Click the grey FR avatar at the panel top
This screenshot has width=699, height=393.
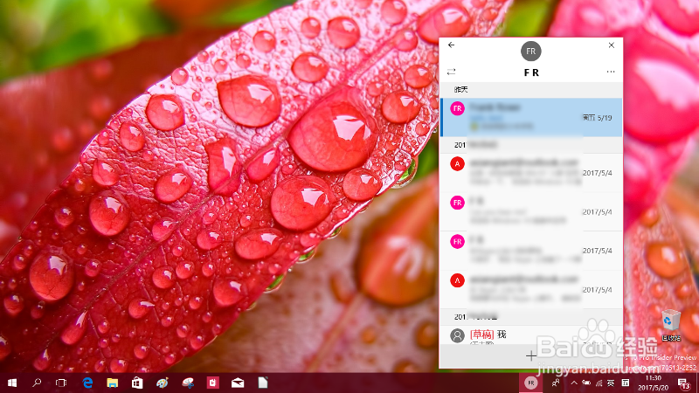coord(530,52)
